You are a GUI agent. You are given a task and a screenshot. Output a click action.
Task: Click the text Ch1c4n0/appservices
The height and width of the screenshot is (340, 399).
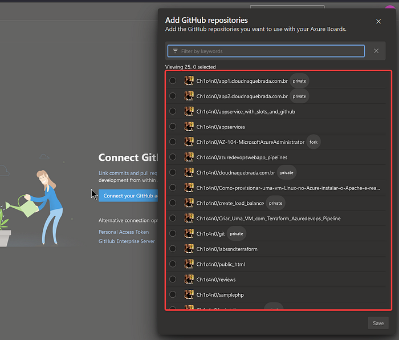pyautogui.click(x=221, y=127)
